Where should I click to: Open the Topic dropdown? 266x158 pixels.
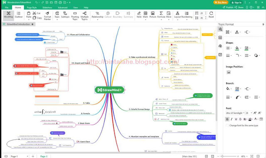click(x=57, y=20)
